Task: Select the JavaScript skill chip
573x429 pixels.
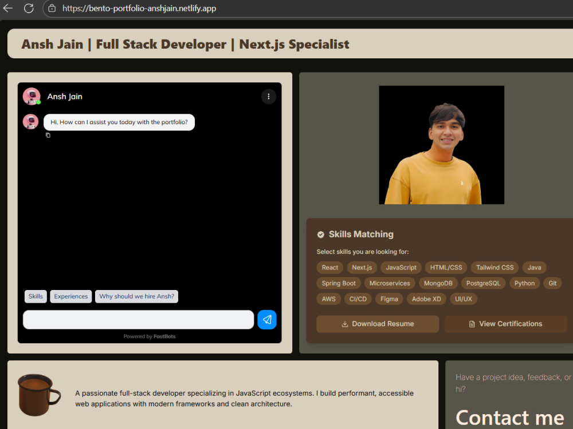Action: pos(401,267)
